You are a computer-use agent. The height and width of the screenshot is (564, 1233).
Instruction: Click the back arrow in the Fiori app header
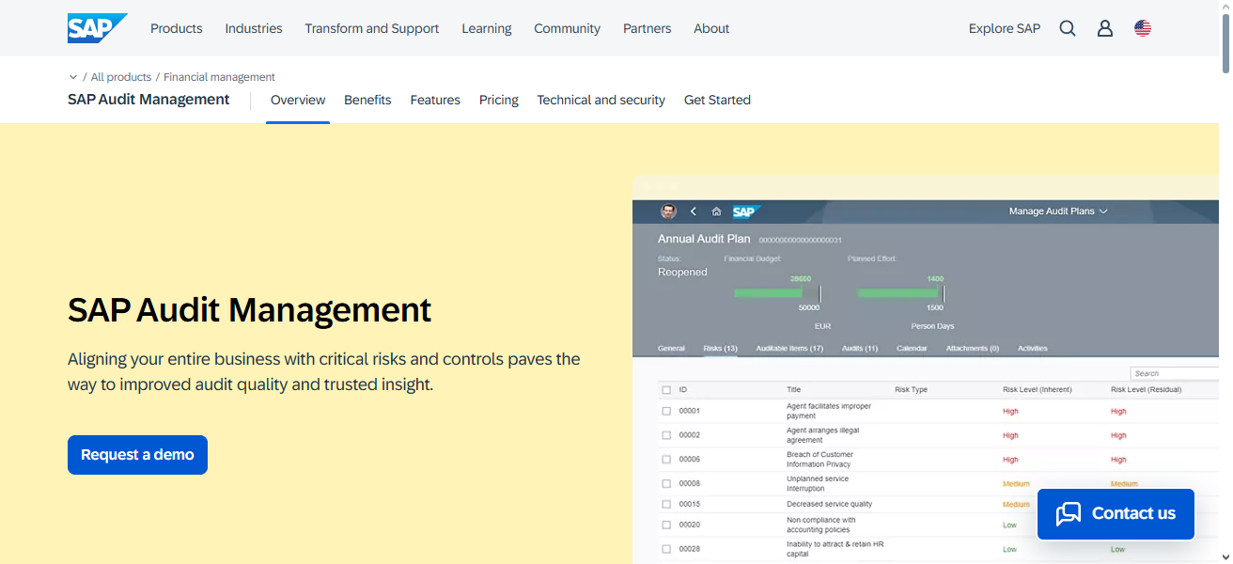pos(693,211)
